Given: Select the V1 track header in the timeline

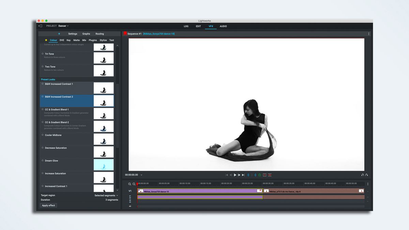Looking at the screenshot, I should tap(130, 191).
